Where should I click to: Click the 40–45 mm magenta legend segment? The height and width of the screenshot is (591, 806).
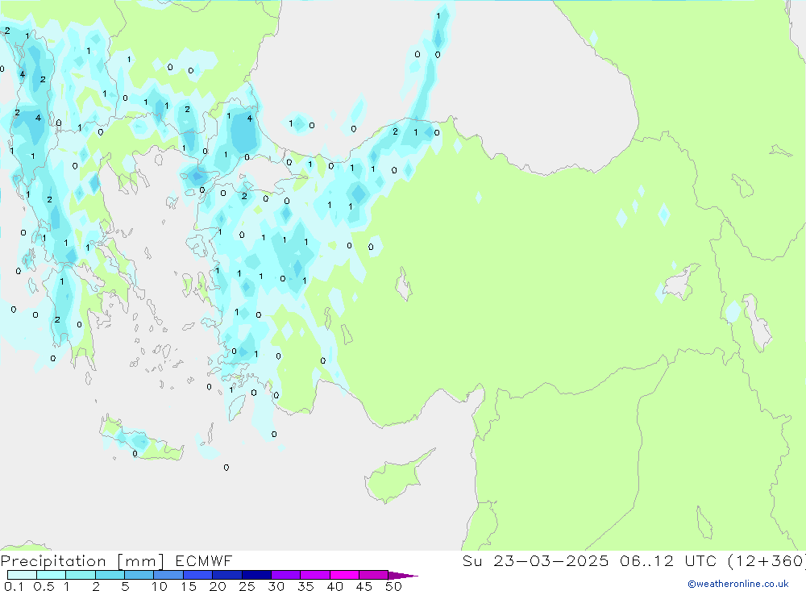pyautogui.click(x=344, y=575)
